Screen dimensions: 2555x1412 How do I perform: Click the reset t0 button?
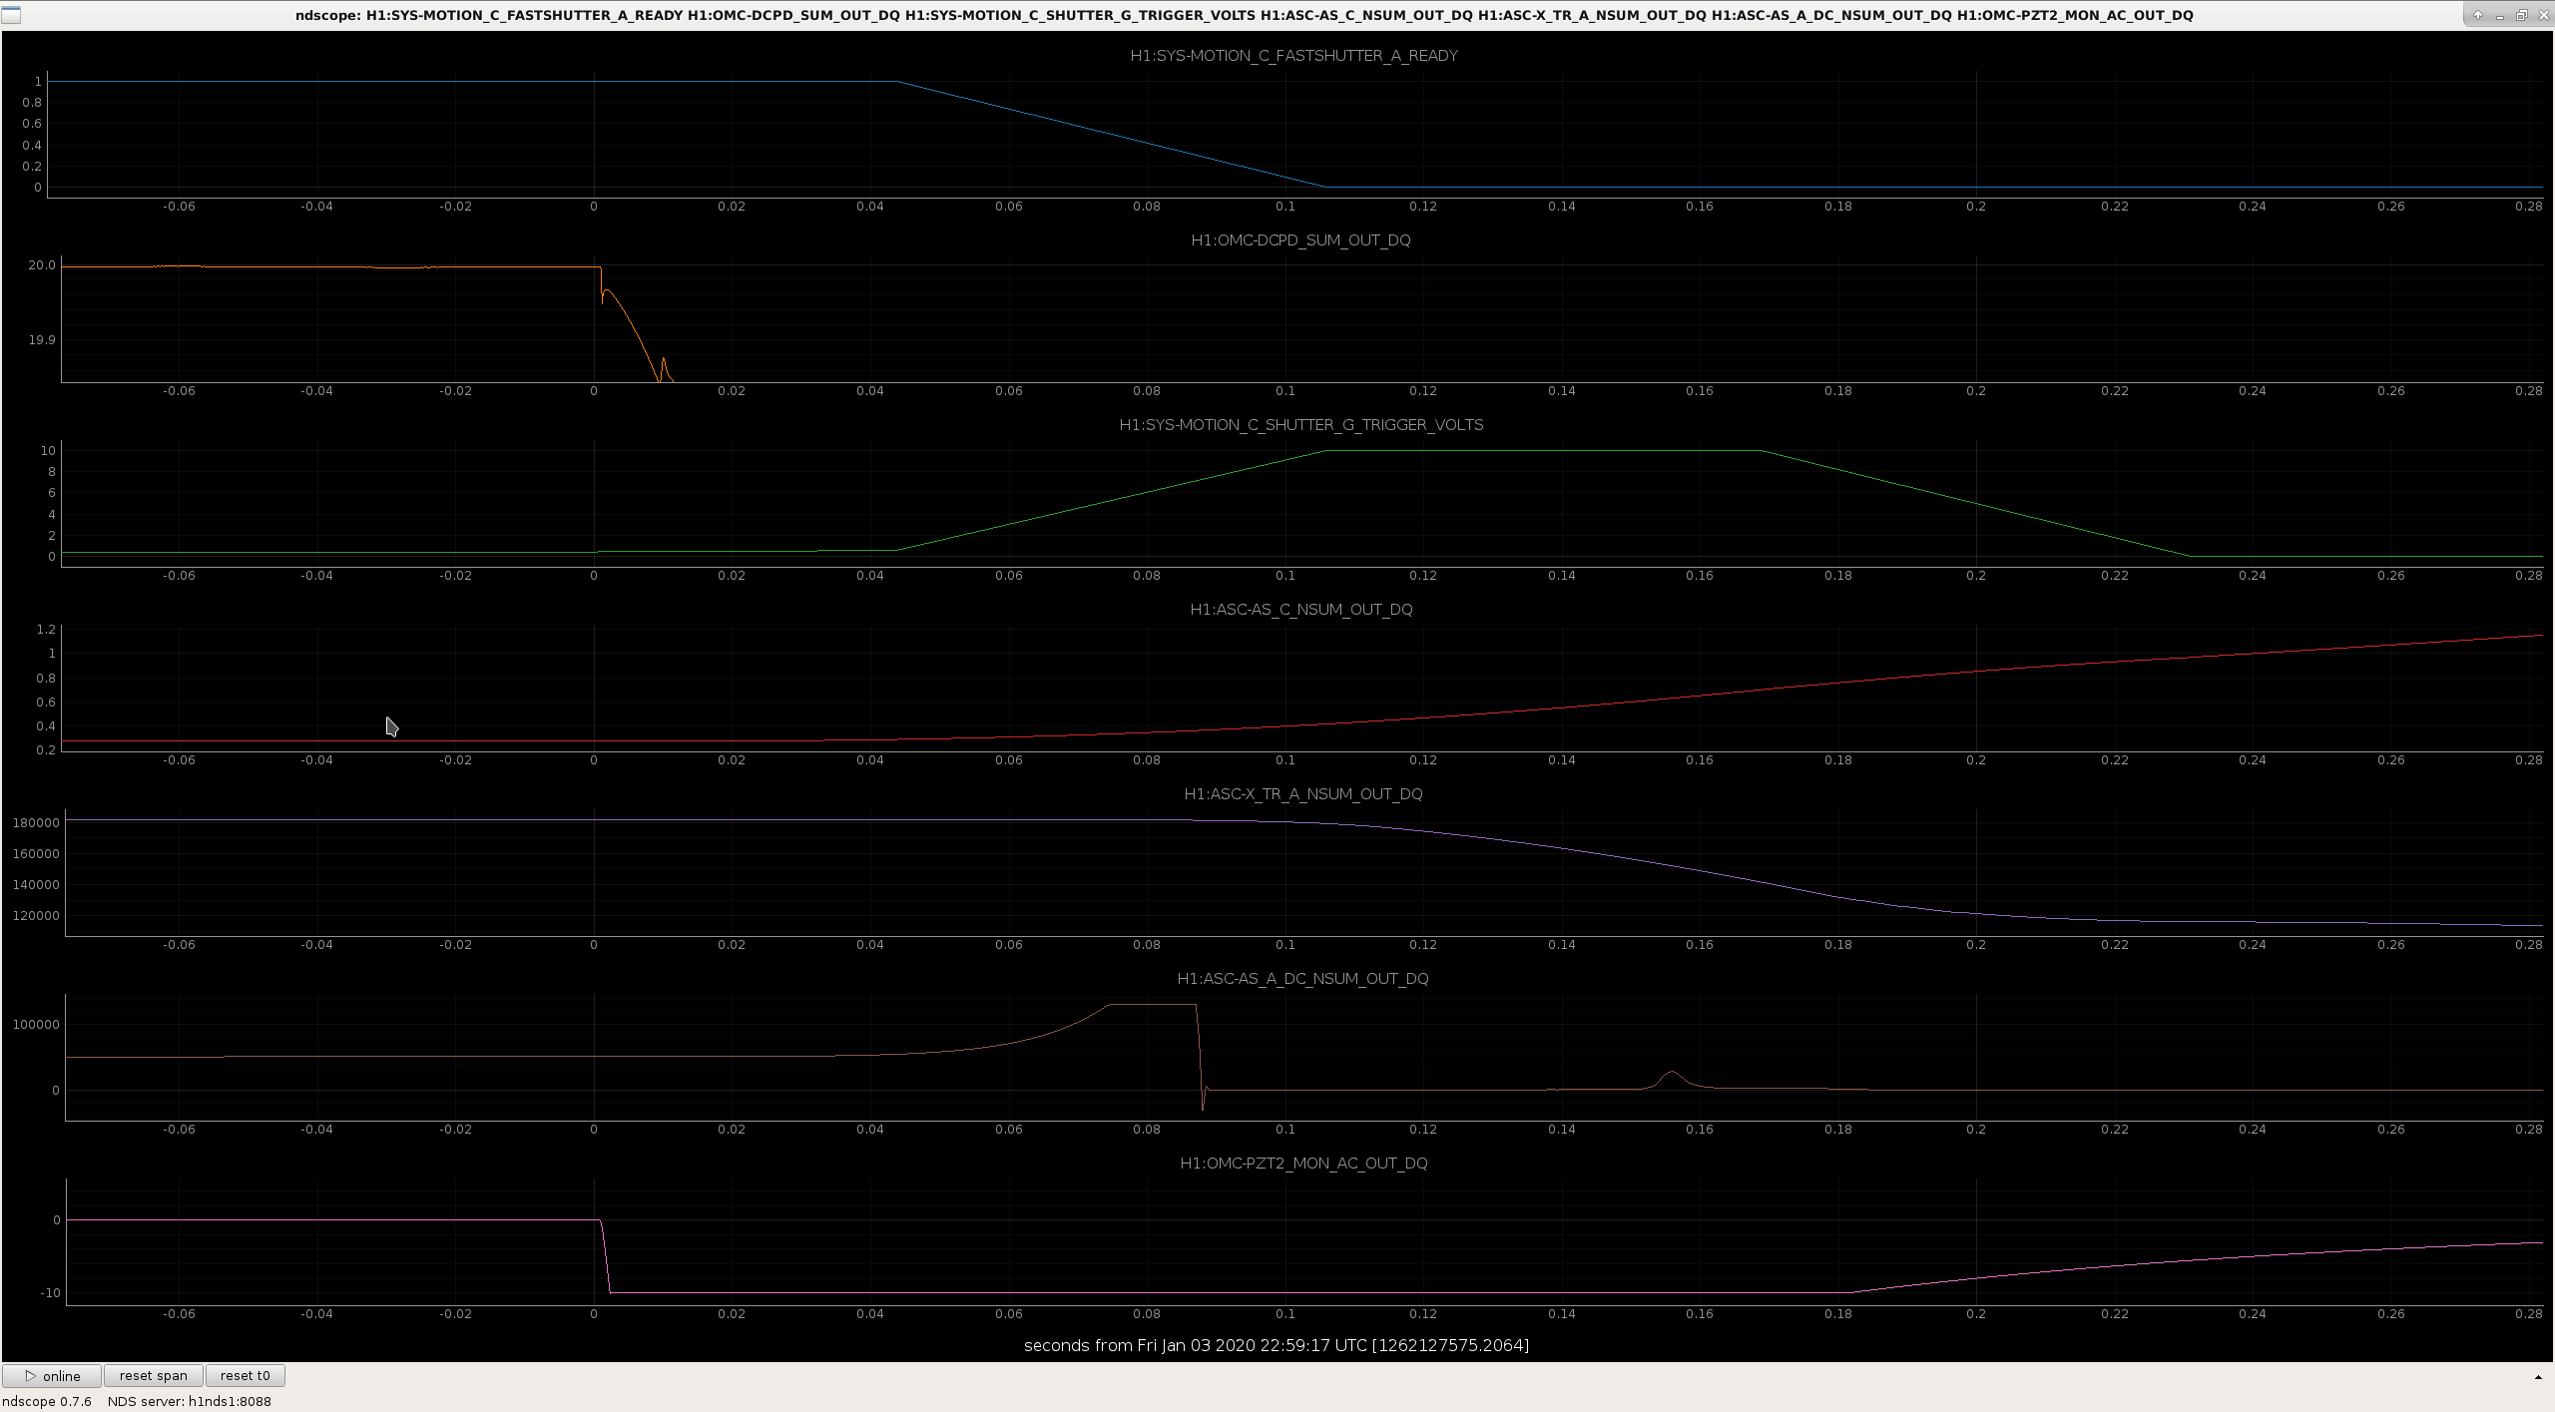[x=245, y=1375]
